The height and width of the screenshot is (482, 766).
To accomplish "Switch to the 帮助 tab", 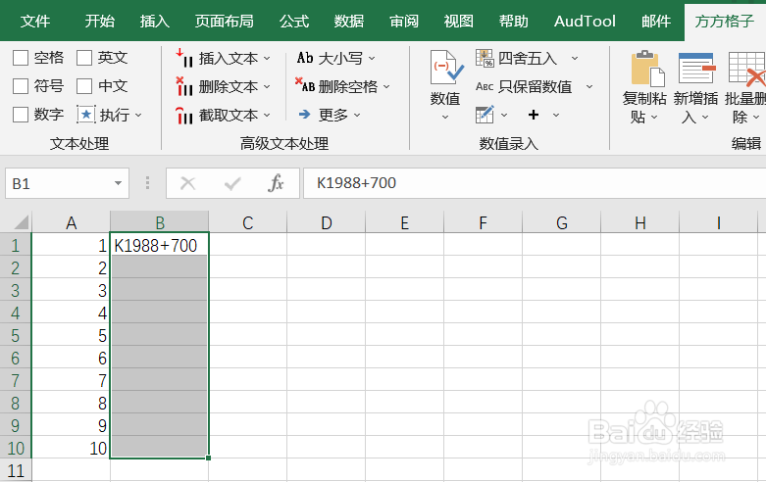I will [x=513, y=21].
